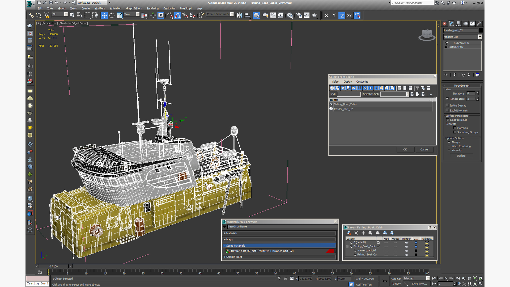Open the Workspace Default dropdown
Image resolution: width=510 pixels, height=287 pixels.
click(92, 3)
